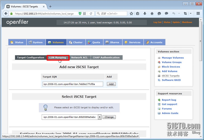The image size is (204, 140).
Task: Click the Report bug link
Action: (x=169, y=100)
